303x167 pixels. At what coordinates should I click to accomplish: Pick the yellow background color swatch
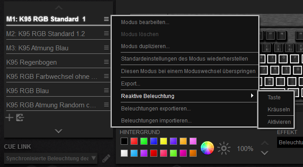click(x=164, y=141)
